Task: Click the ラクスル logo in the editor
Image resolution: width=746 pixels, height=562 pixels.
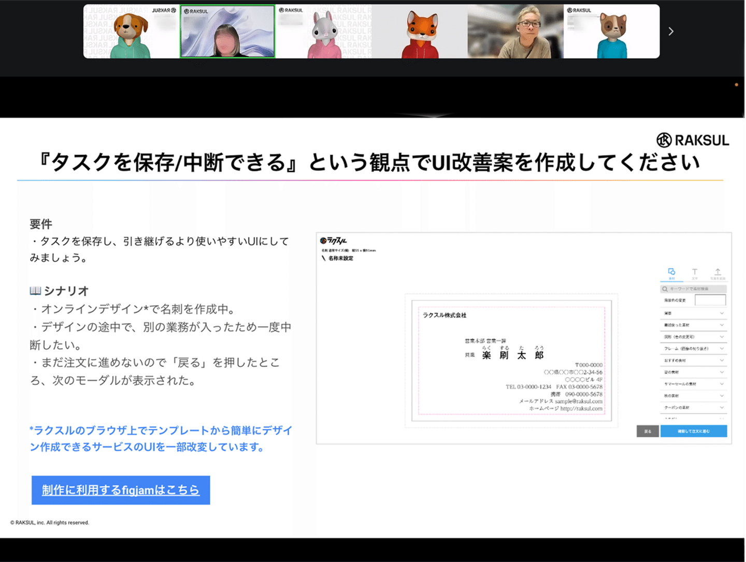Action: click(x=333, y=241)
